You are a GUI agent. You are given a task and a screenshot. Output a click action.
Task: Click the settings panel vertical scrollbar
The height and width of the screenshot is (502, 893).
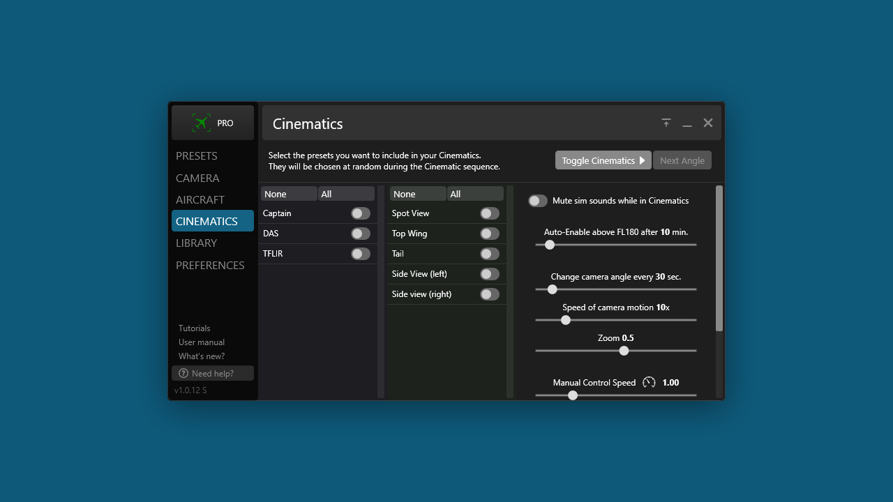tap(719, 258)
